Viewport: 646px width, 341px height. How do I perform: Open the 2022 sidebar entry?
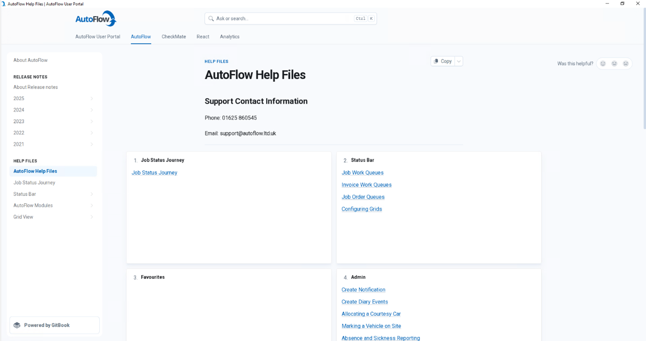point(19,133)
